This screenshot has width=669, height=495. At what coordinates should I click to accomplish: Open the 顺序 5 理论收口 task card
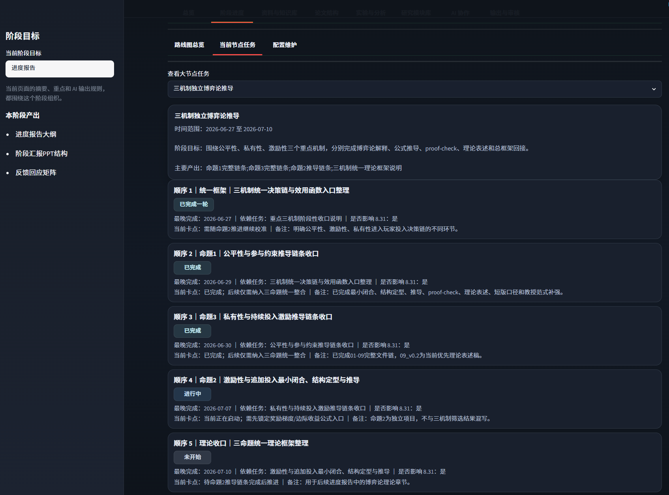click(x=414, y=462)
